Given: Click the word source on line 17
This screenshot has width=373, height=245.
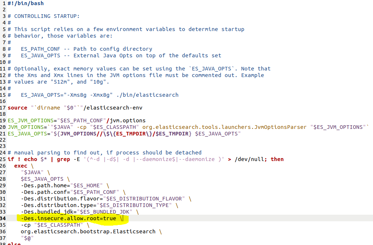Looking at the screenshot, I should [17, 108].
